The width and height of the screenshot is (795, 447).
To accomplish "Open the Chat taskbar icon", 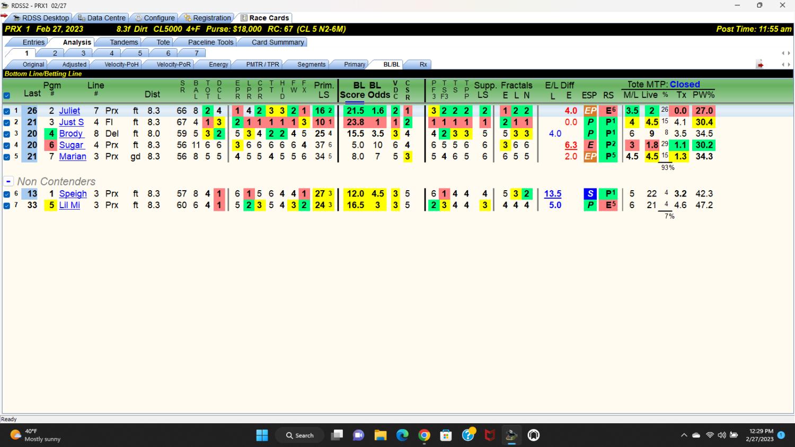I will coord(359,435).
